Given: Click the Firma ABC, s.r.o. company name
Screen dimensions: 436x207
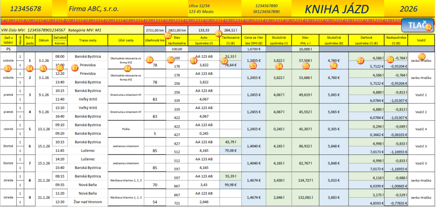Looking at the screenshot, I should pos(93,9).
